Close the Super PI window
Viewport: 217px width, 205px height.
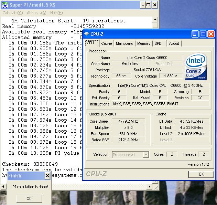pos(155,5)
